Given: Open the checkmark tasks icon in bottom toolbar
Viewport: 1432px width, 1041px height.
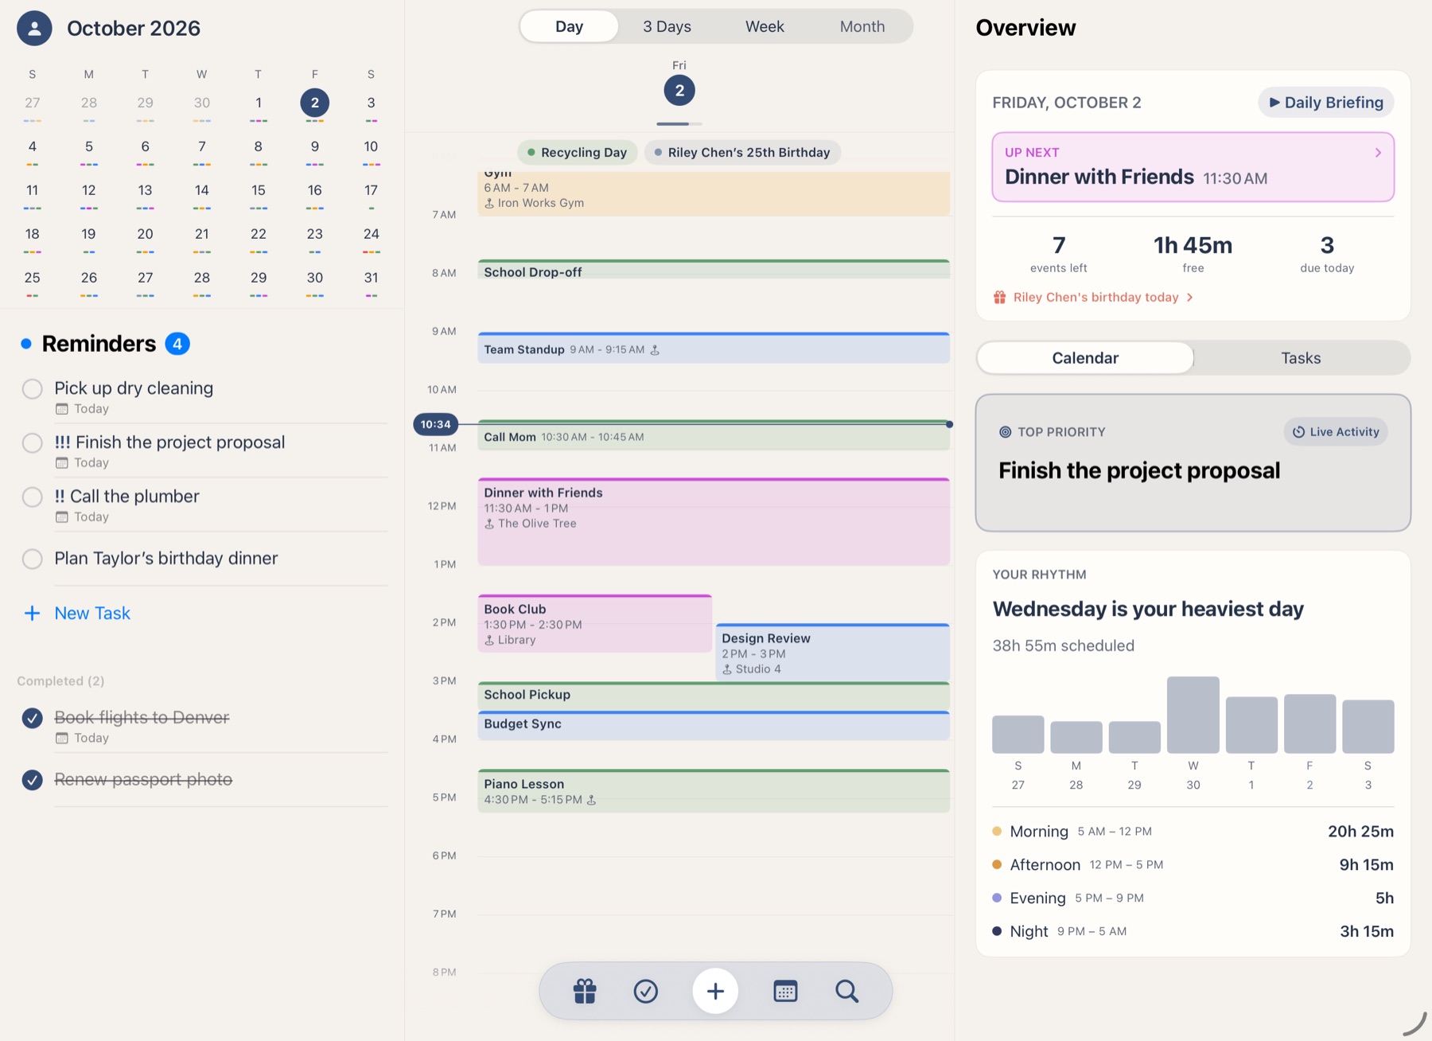Looking at the screenshot, I should [x=645, y=991].
